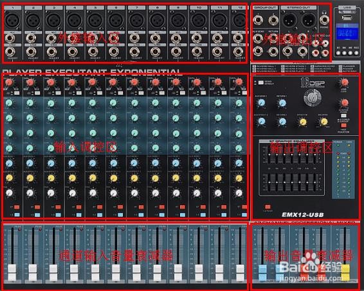The height and width of the screenshot is (291, 364).
Task: Click the Stereo Out left XLR connector
Action: pos(289,19)
